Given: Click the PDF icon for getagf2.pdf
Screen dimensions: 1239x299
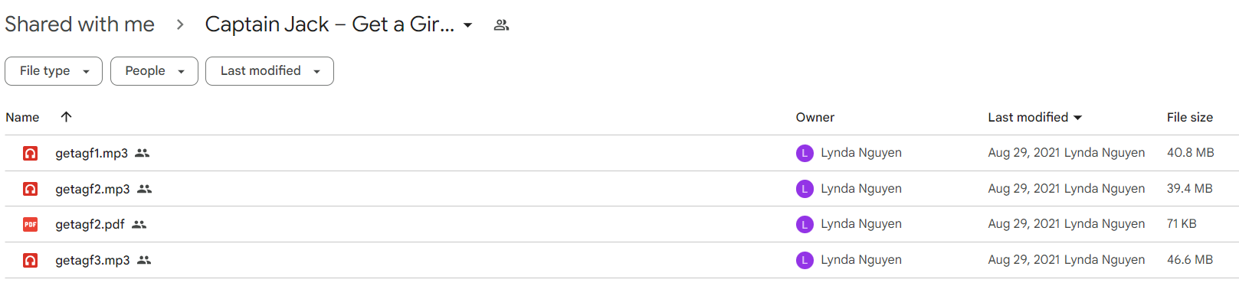Looking at the screenshot, I should (x=30, y=224).
